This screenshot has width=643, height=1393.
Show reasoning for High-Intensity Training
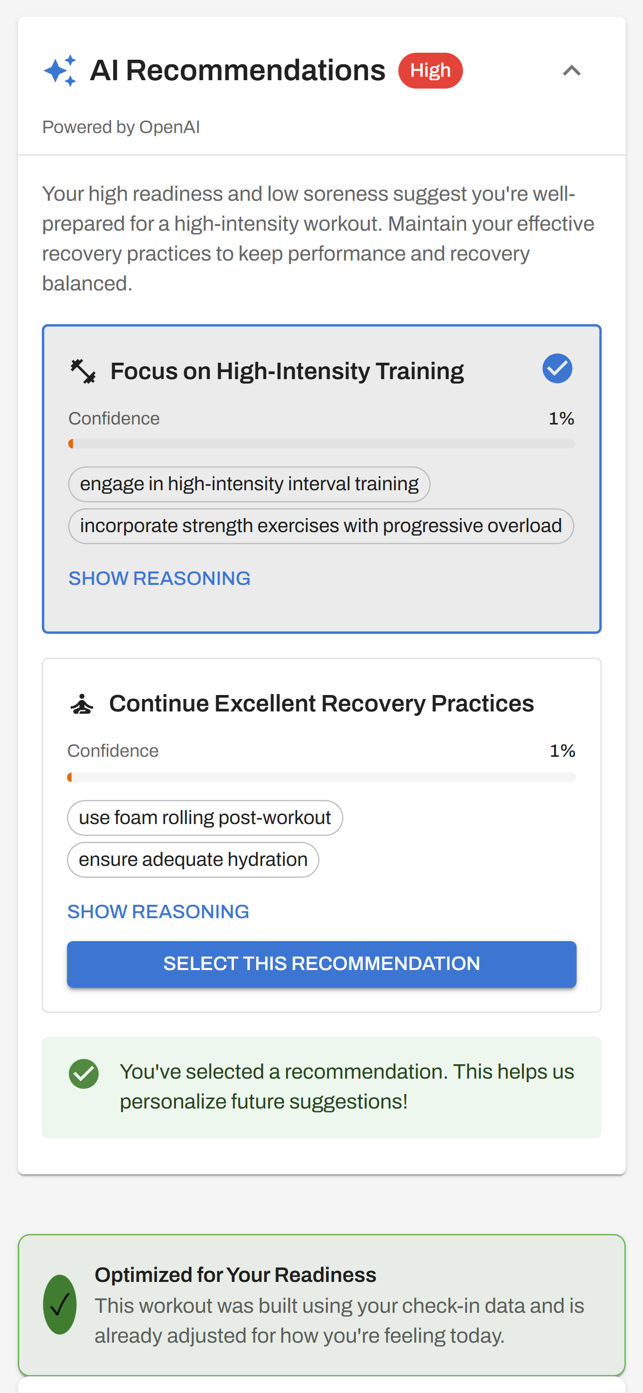[x=159, y=578]
